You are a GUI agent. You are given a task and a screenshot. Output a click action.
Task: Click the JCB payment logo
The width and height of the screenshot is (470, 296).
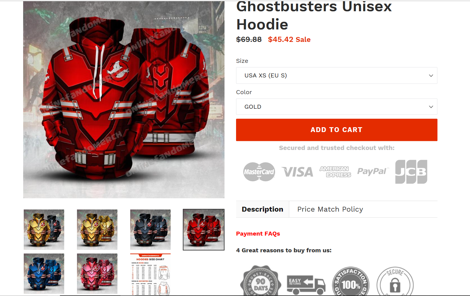[x=411, y=172]
